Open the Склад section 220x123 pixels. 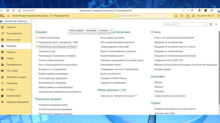pos(10,58)
